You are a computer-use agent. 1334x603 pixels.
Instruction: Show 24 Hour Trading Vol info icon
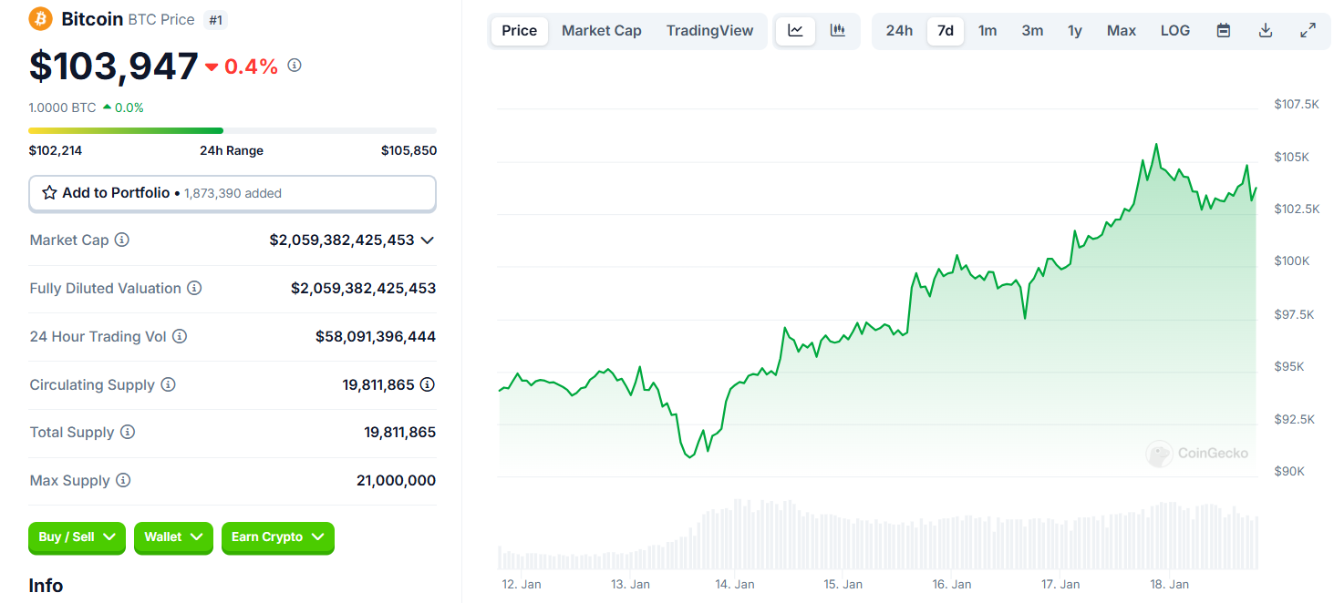pyautogui.click(x=180, y=337)
